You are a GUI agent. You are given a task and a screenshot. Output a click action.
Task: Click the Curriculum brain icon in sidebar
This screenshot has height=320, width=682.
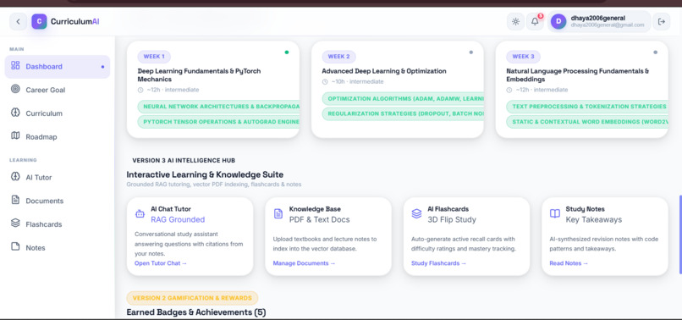(15, 113)
